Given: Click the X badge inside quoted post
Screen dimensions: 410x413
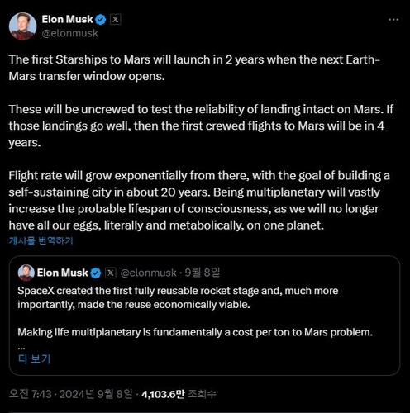Looking at the screenshot, I should [111, 273].
